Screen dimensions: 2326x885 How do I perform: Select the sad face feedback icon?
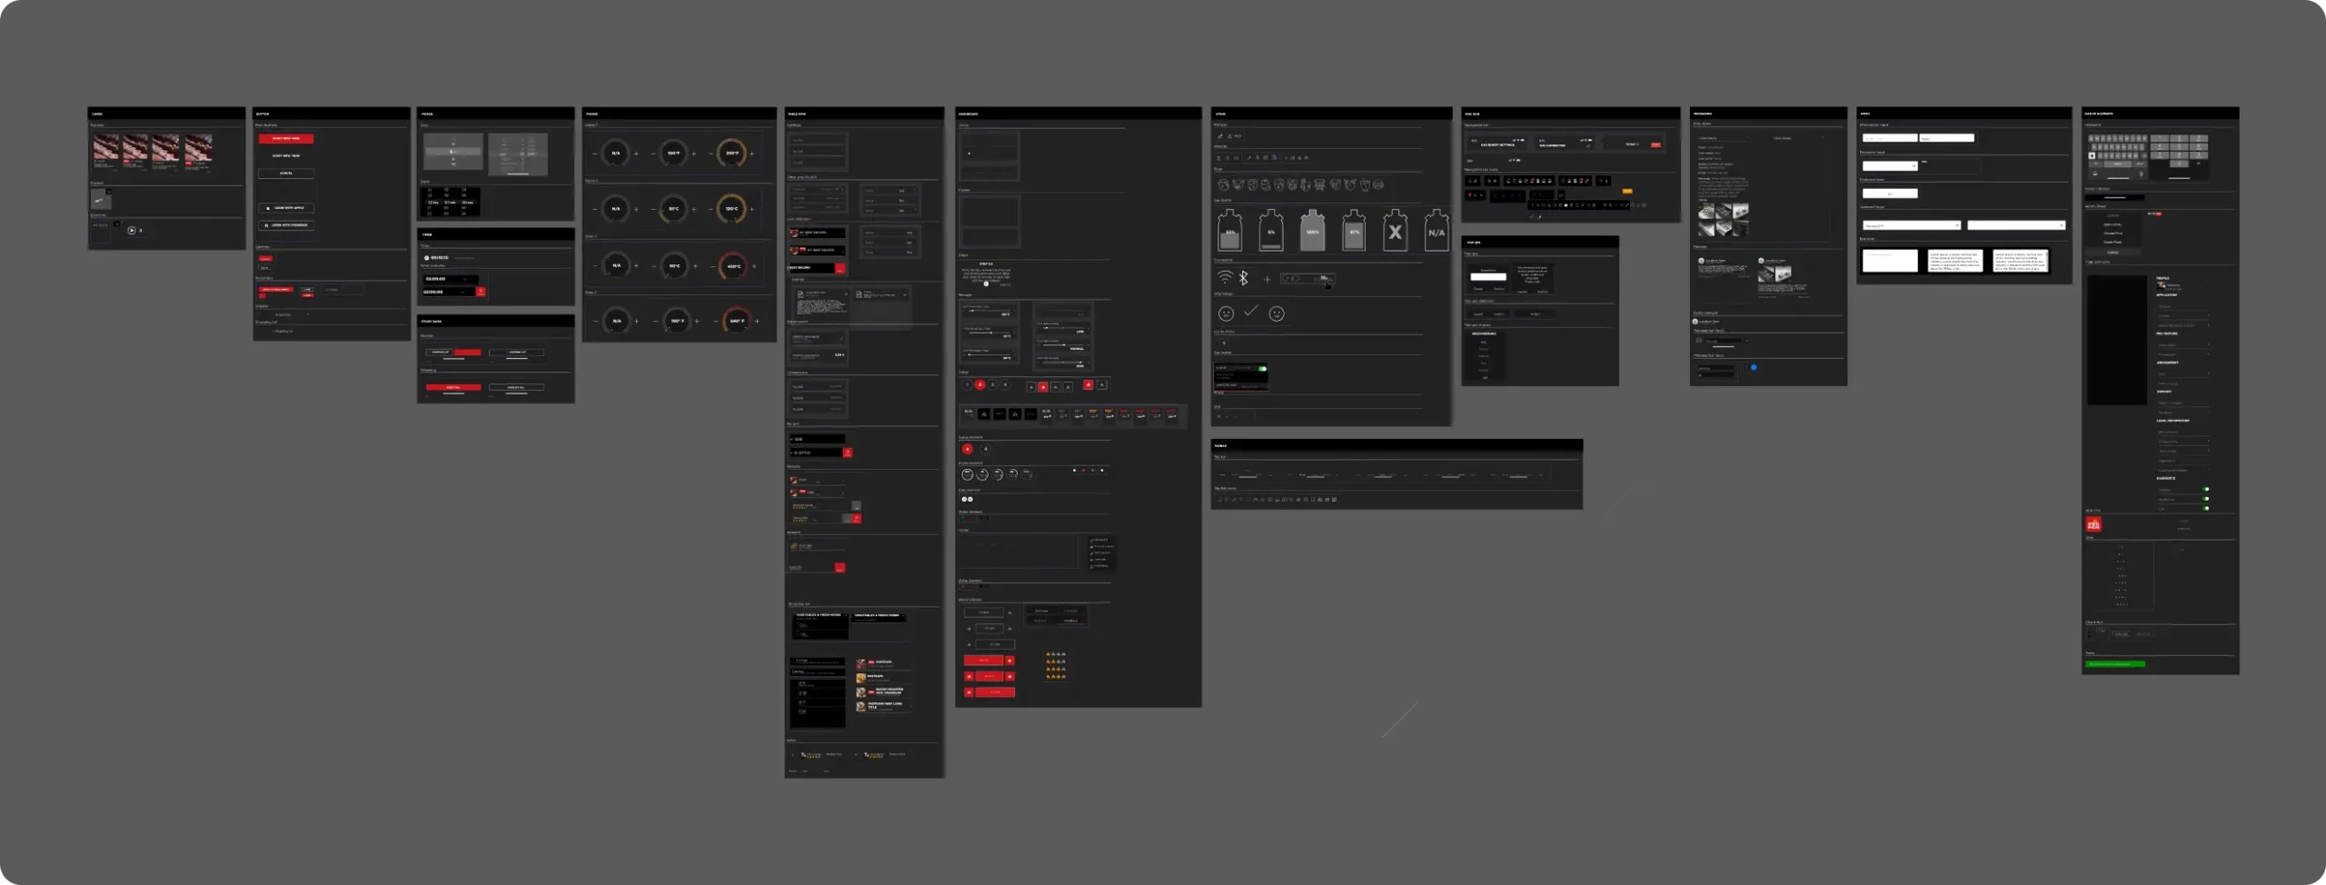click(1226, 313)
